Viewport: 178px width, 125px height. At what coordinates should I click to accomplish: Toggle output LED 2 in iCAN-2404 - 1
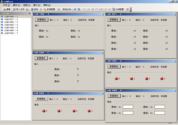coord(74,111)
